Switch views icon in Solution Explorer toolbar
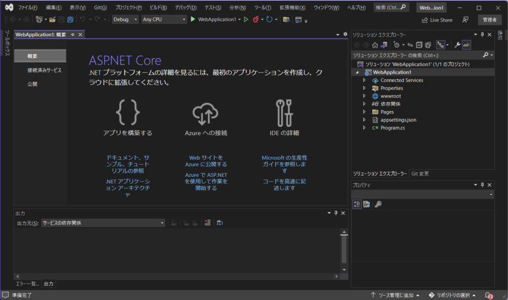Screen dimensions: 508x300 click(x=384, y=45)
